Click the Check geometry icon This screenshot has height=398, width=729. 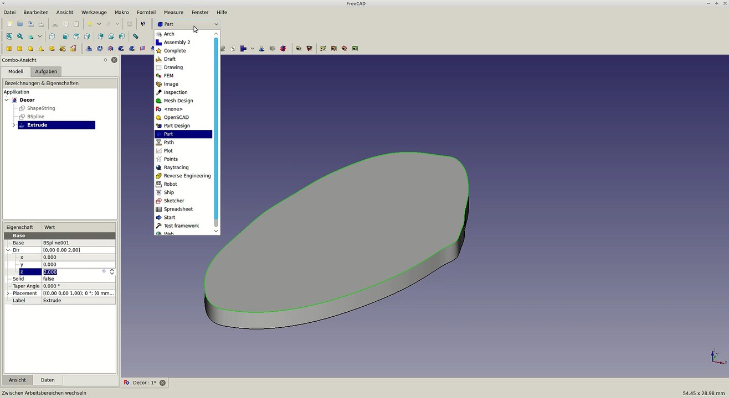point(261,49)
